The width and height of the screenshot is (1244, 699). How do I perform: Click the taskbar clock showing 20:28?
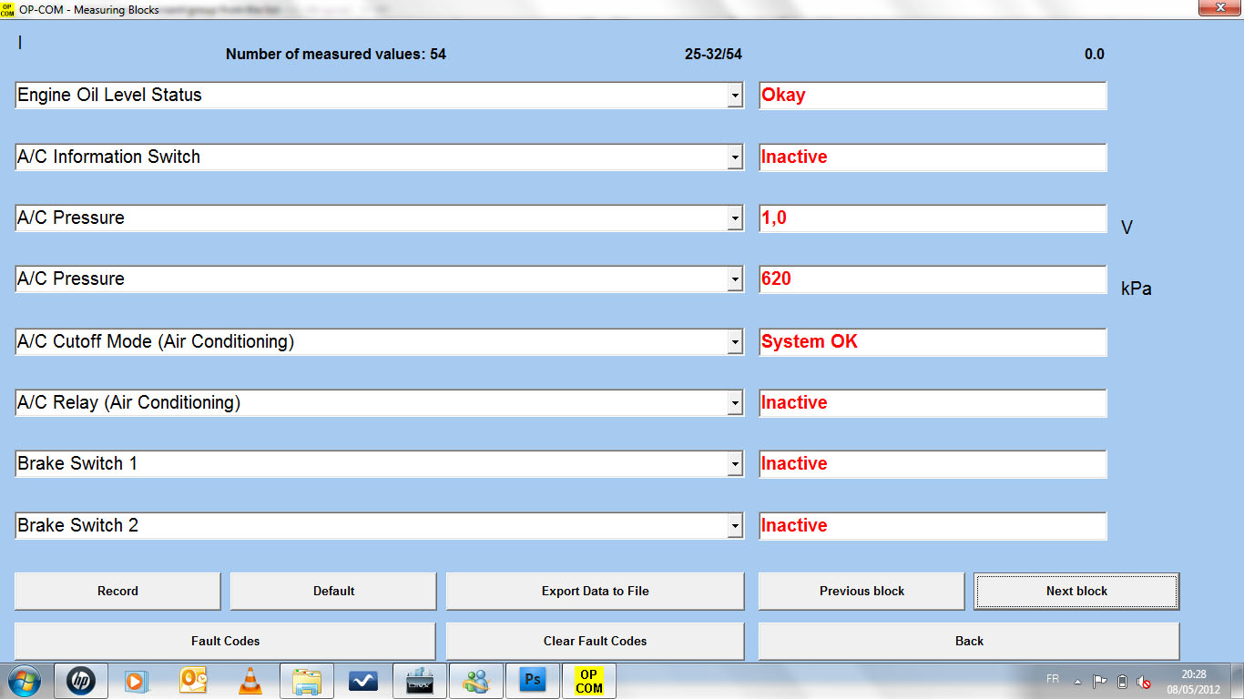pyautogui.click(x=1193, y=674)
